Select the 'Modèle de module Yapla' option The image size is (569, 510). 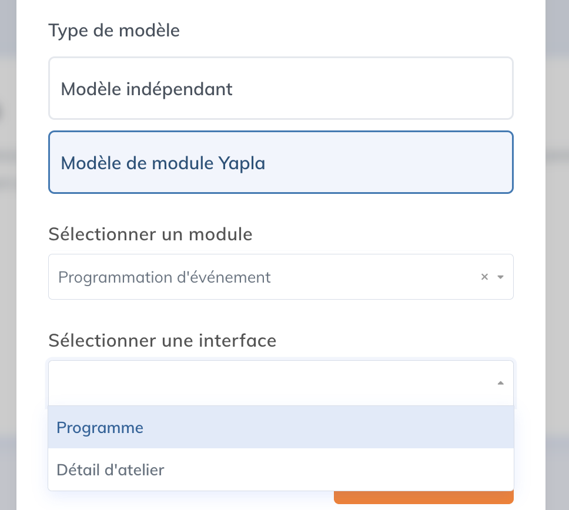tap(280, 162)
